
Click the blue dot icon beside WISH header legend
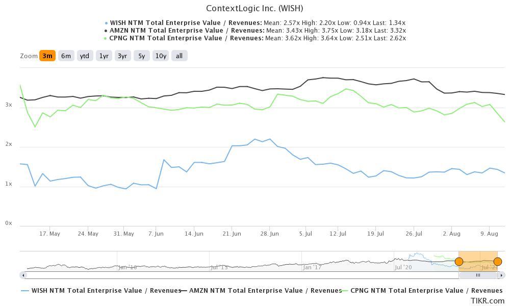tap(106, 22)
